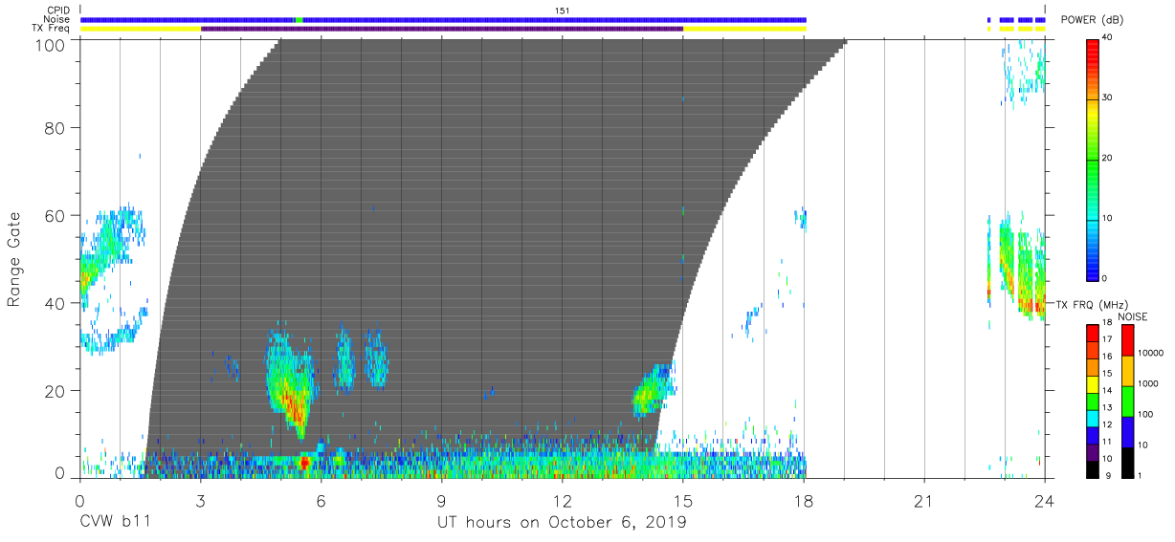Click the "12" UT hour axis tick label

[563, 502]
